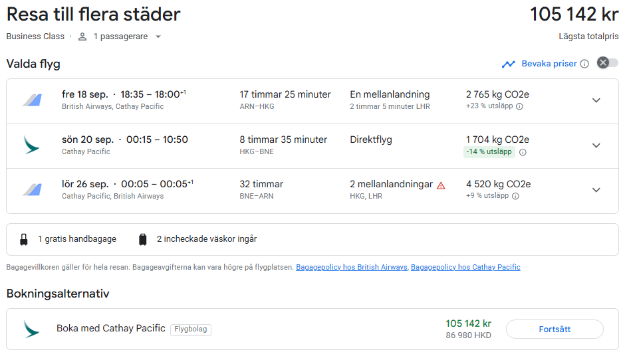
Task: Expand the sön 20 sep. HKG–BNE flight details
Action: click(596, 145)
